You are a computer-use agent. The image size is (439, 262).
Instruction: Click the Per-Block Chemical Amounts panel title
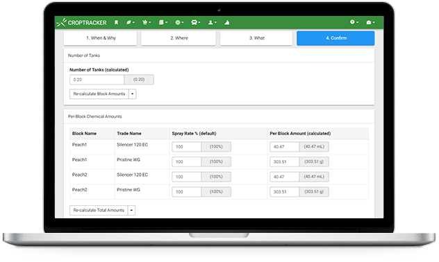(x=95, y=116)
